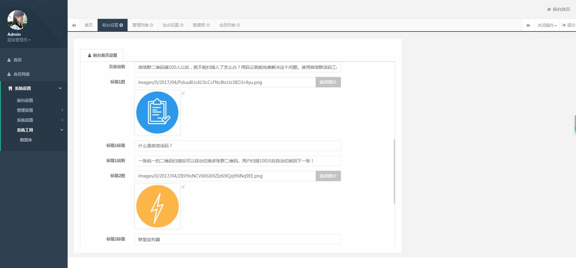
Task: Close the 会员列表 tab using its X icon
Action: 238,25
